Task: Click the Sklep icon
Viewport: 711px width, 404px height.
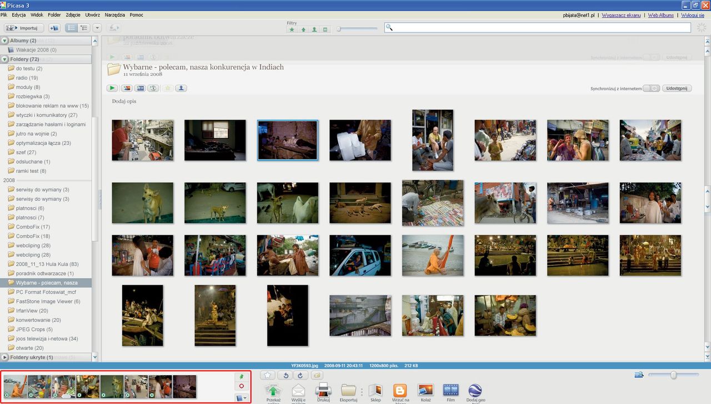Action: pyautogui.click(x=375, y=390)
